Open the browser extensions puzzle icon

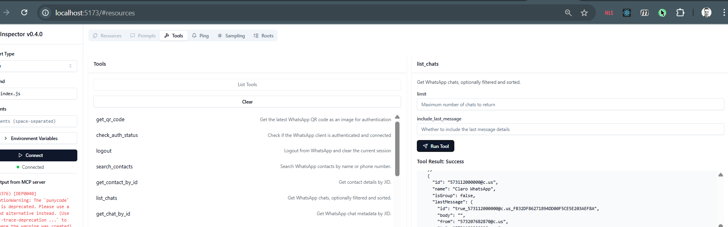(680, 13)
